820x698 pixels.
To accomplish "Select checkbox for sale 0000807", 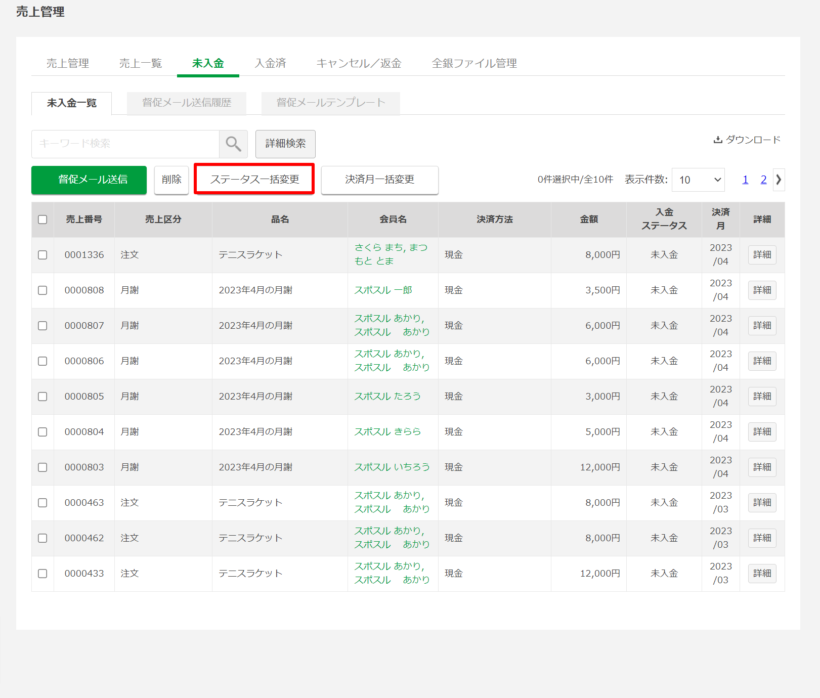I will 42,326.
